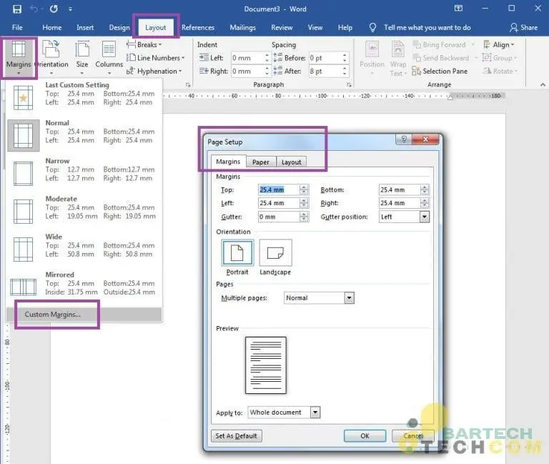Click Bring Forward in Arrange group

click(444, 45)
